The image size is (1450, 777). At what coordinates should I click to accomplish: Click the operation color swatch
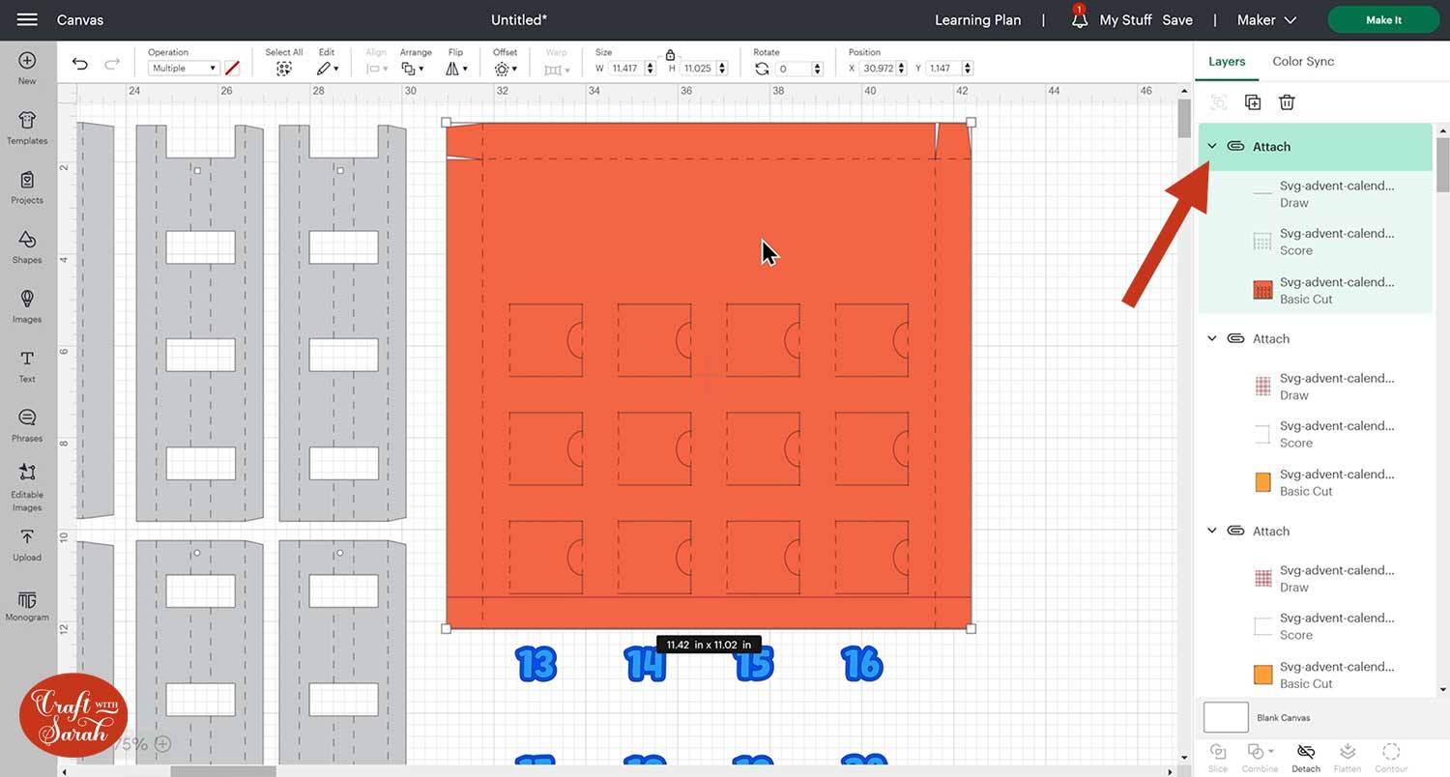click(x=232, y=69)
